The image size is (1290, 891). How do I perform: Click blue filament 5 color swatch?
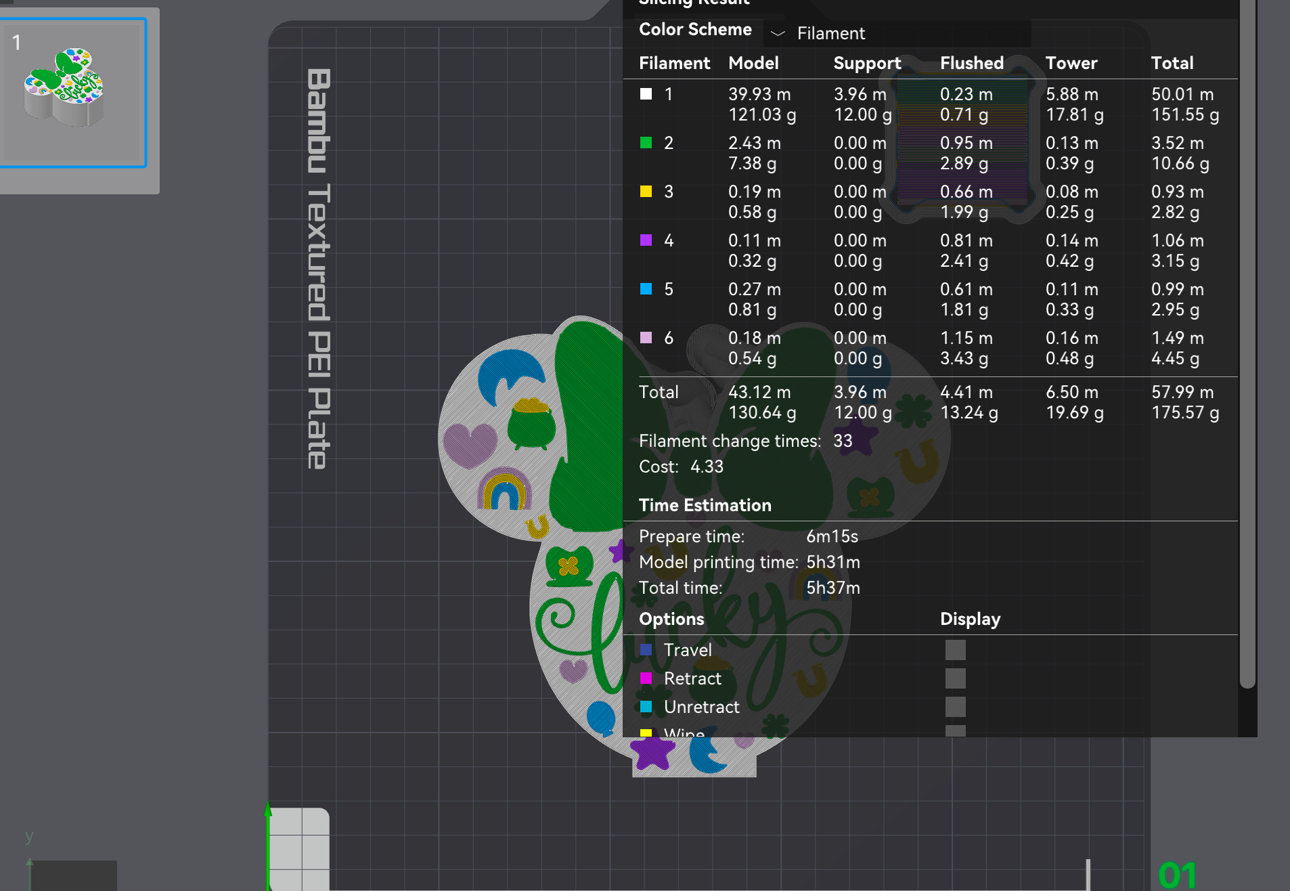646,289
